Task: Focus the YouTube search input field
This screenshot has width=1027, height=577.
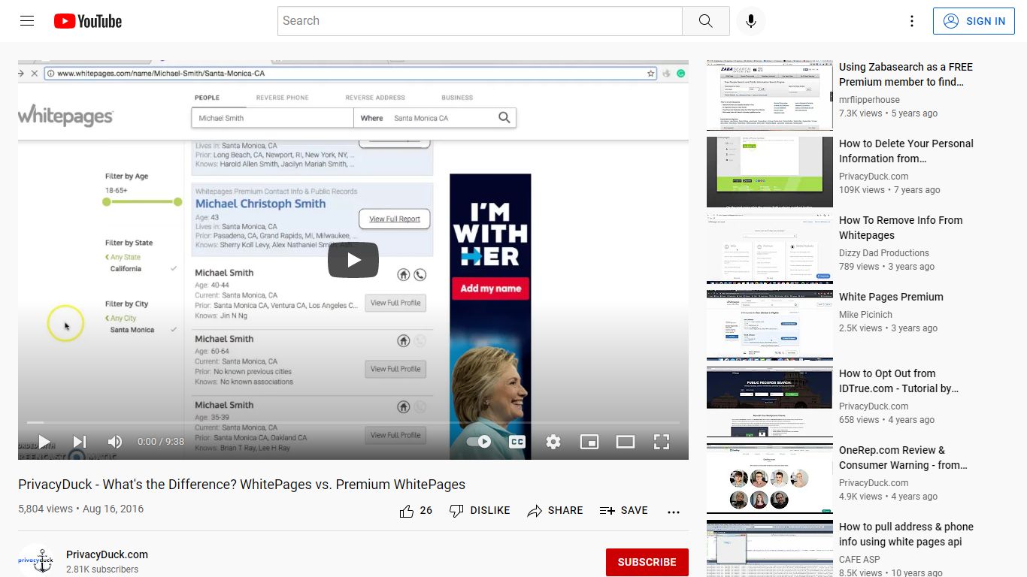Action: click(x=480, y=21)
